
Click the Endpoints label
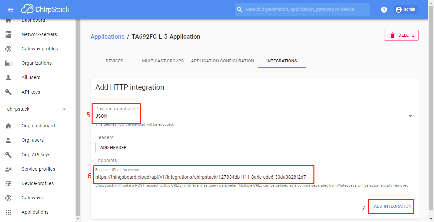point(106,160)
